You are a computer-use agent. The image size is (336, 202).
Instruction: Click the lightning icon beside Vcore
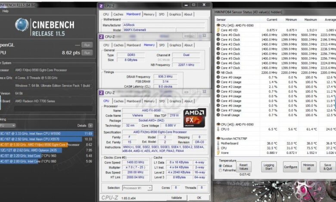click(x=218, y=153)
